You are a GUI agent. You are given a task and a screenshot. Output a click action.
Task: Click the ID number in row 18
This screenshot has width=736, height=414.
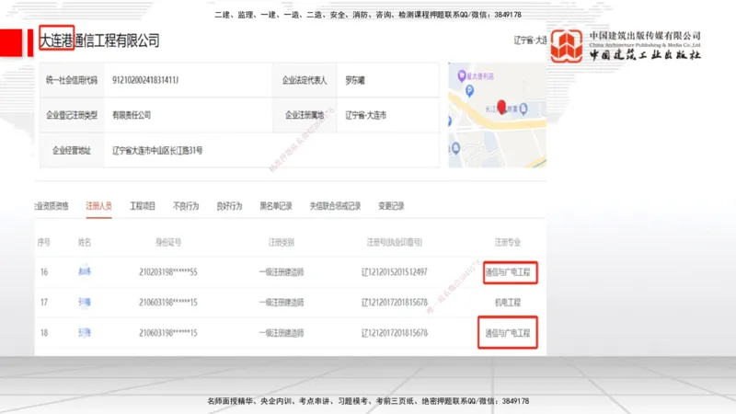168,333
